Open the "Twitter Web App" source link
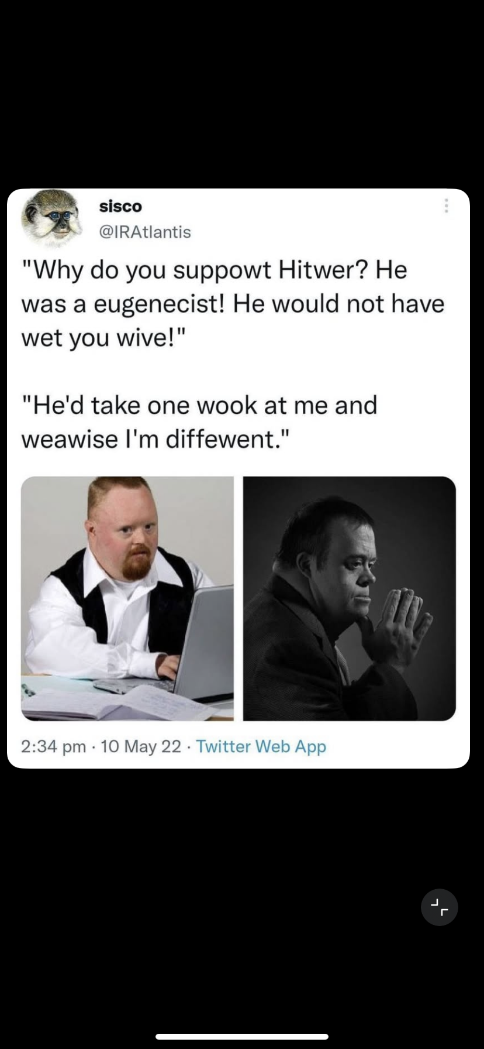 [x=261, y=746]
